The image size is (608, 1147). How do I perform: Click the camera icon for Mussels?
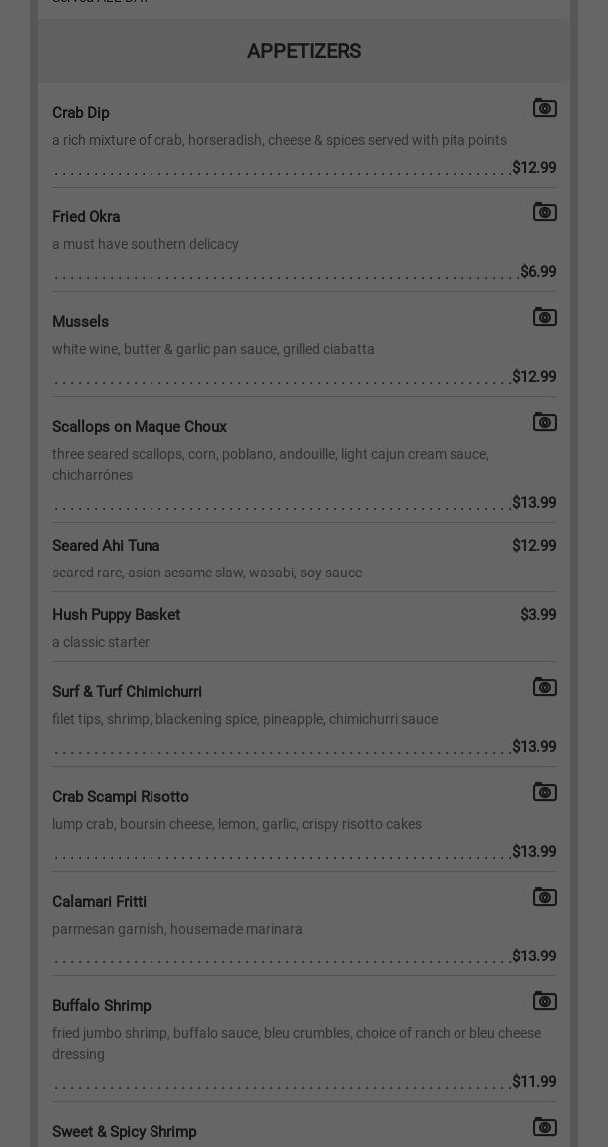pyautogui.click(x=544, y=317)
